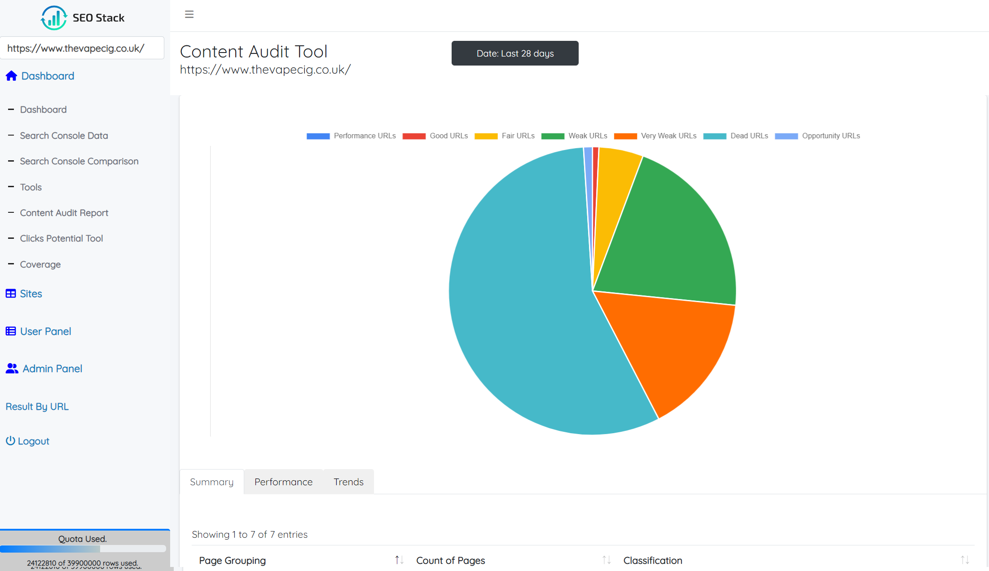Click the Logout power icon
The width and height of the screenshot is (989, 571).
10,441
